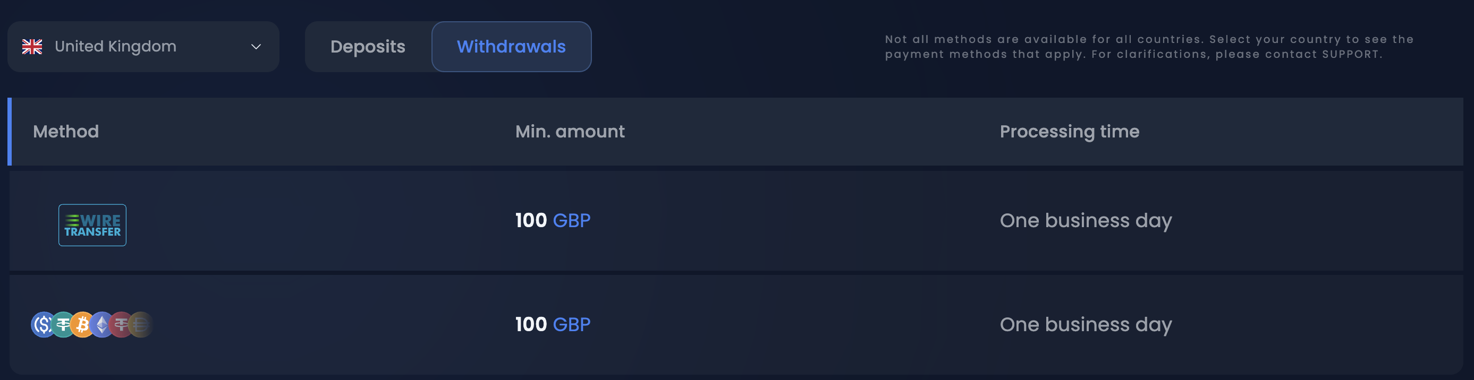Image resolution: width=1474 pixels, height=380 pixels.
Task: Click the United Kingdom flag icon
Action: [x=32, y=46]
